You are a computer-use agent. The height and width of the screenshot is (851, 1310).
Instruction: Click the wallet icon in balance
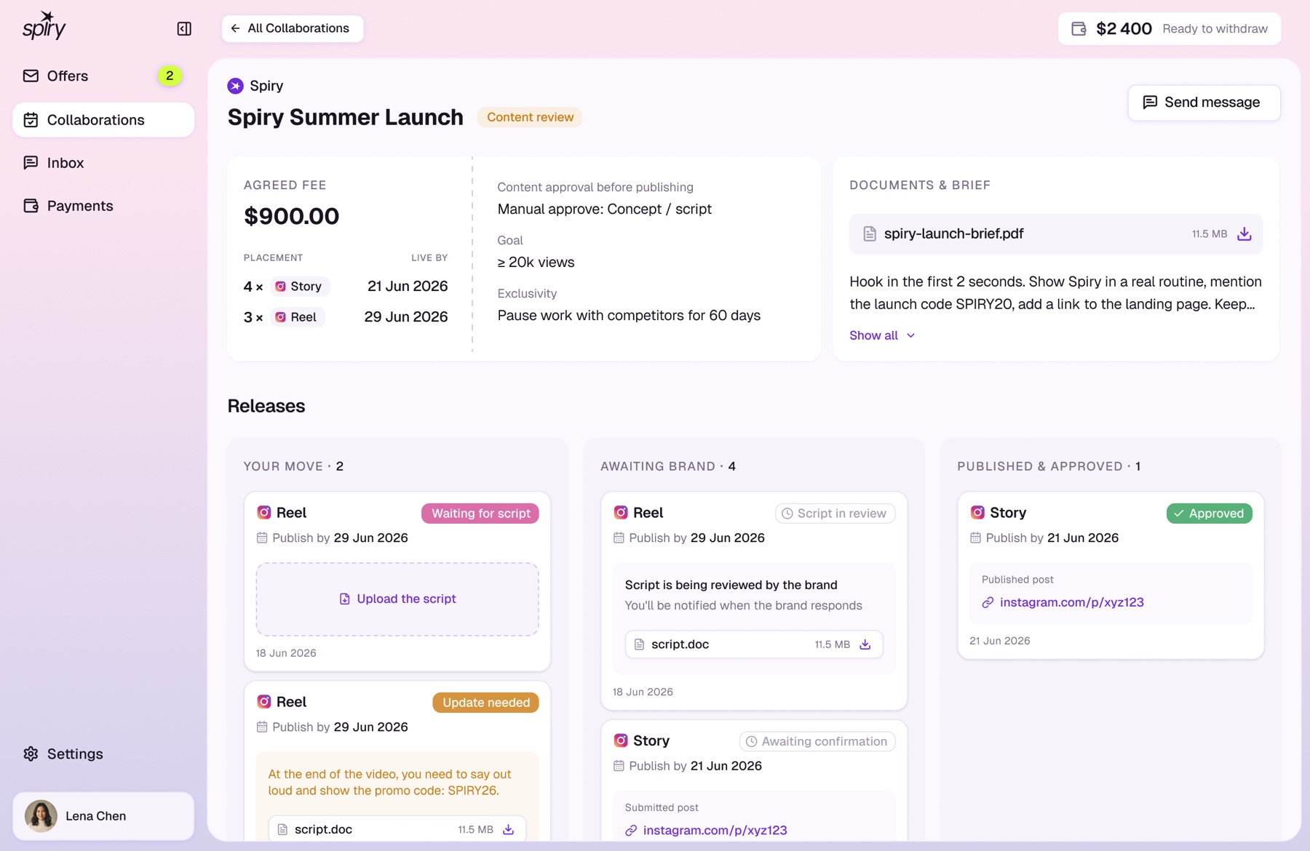[1079, 29]
